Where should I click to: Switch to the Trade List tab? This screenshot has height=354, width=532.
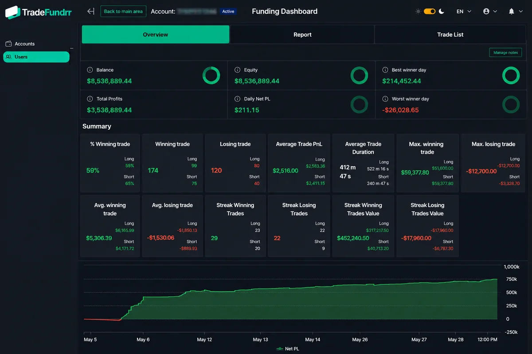(450, 35)
